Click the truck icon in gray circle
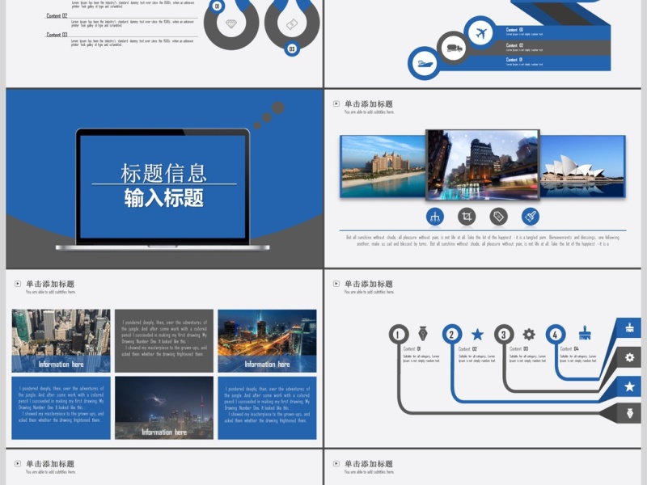Image resolution: width=647 pixels, height=485 pixels. pyautogui.click(x=455, y=48)
